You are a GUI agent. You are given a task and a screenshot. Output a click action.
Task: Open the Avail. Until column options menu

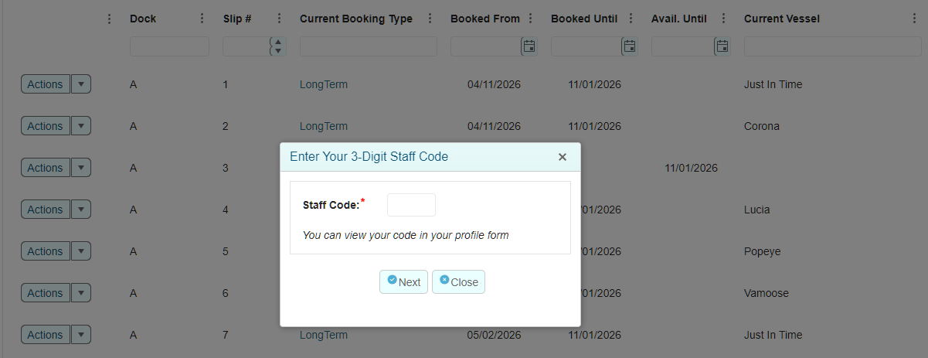point(724,19)
